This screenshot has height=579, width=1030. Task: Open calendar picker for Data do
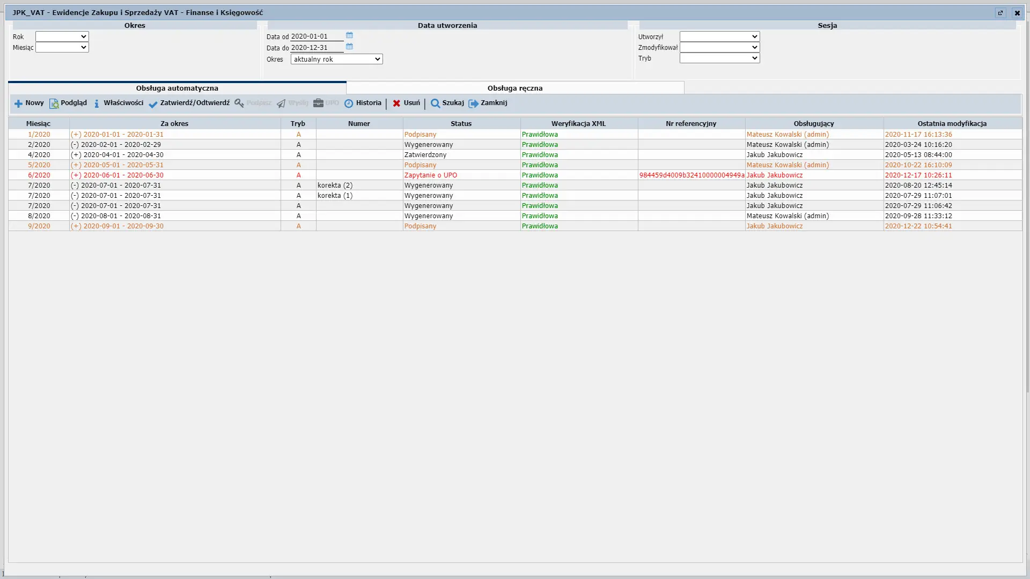click(350, 47)
